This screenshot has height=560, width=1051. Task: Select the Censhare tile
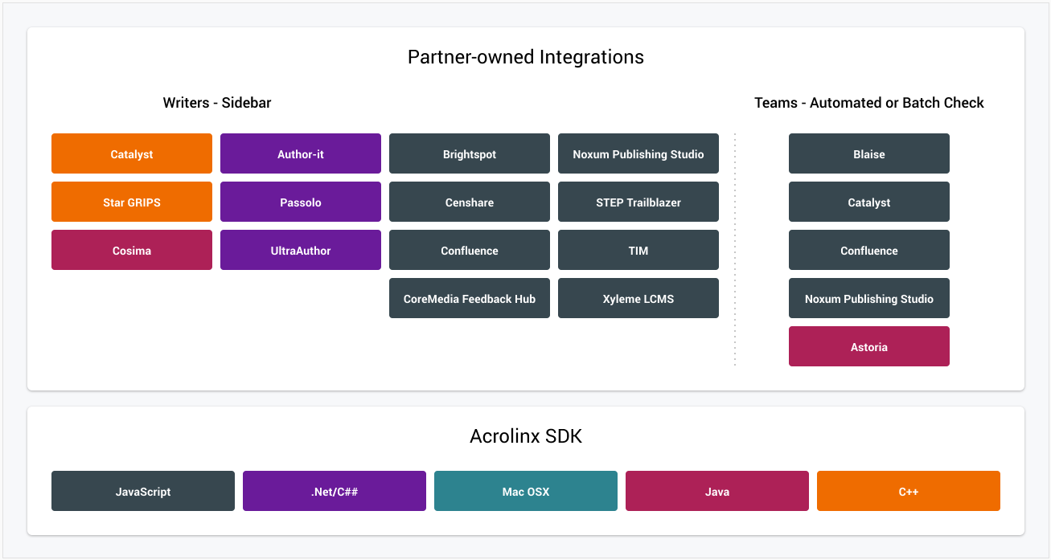[x=470, y=202]
